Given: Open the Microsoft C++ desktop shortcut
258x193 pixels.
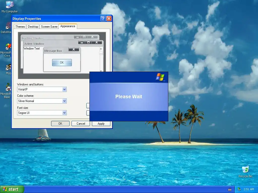Looking at the screenshot, I should point(6,50).
